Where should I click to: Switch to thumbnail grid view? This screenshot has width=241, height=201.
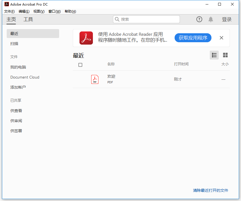click(x=225, y=55)
